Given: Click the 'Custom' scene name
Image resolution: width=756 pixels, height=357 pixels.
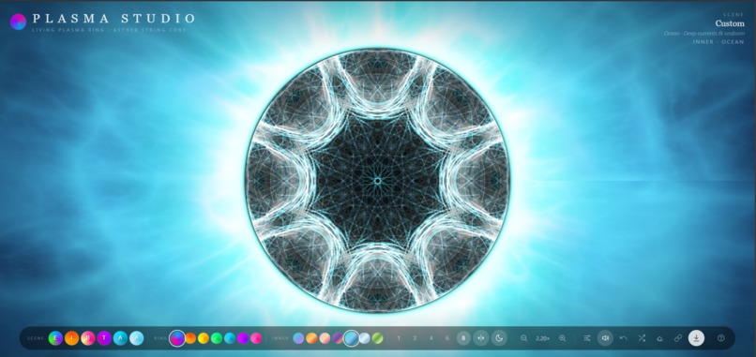Looking at the screenshot, I should (730, 23).
